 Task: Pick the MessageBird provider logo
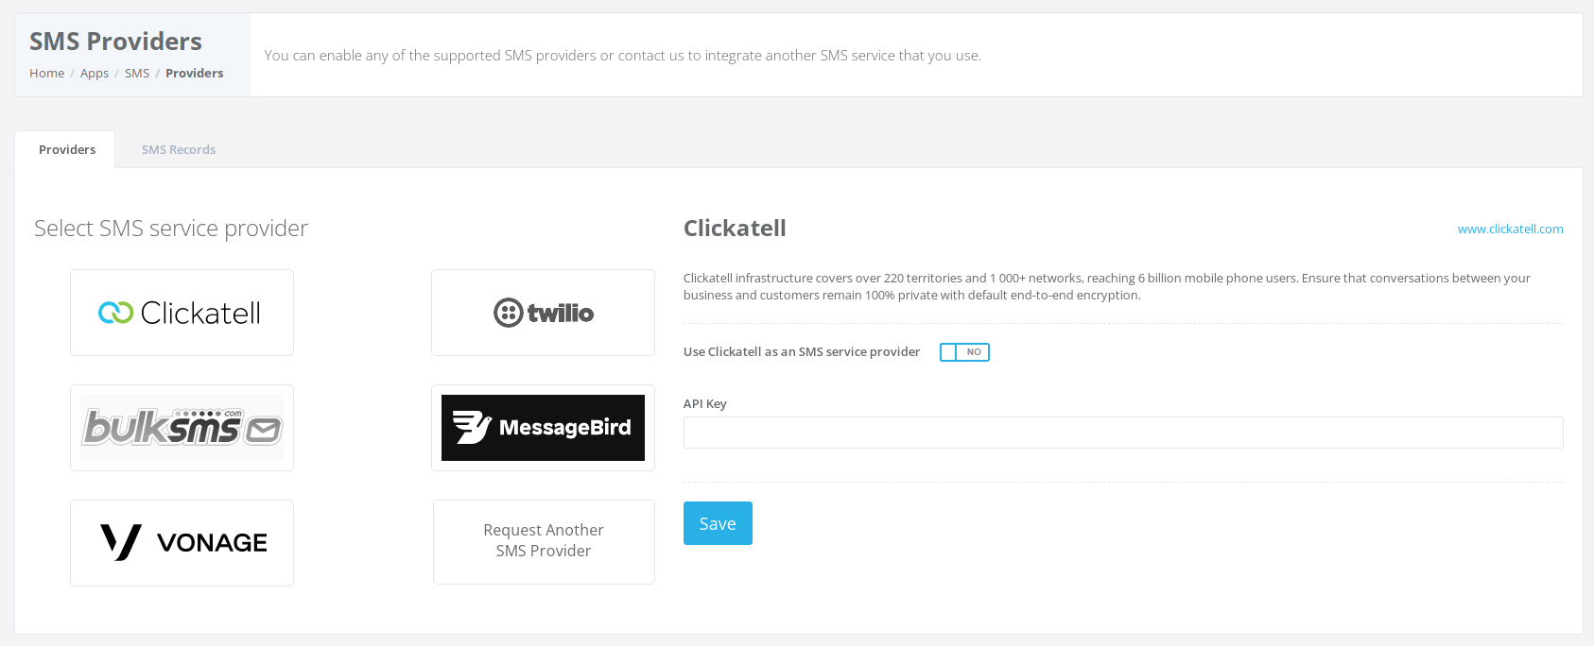coord(543,428)
